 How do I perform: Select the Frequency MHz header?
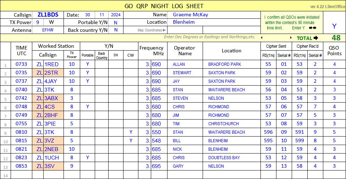pyautogui.click(x=153, y=51)
